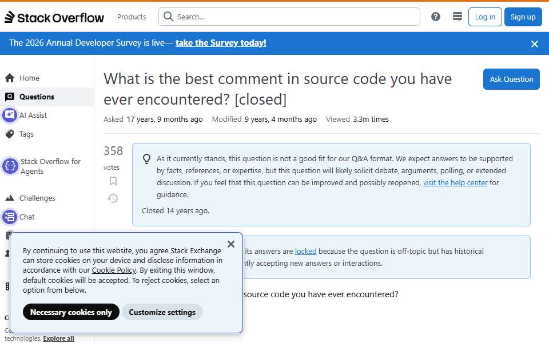Bookmark the question with the bookmark icon
This screenshot has height=343, width=549.
click(x=113, y=181)
